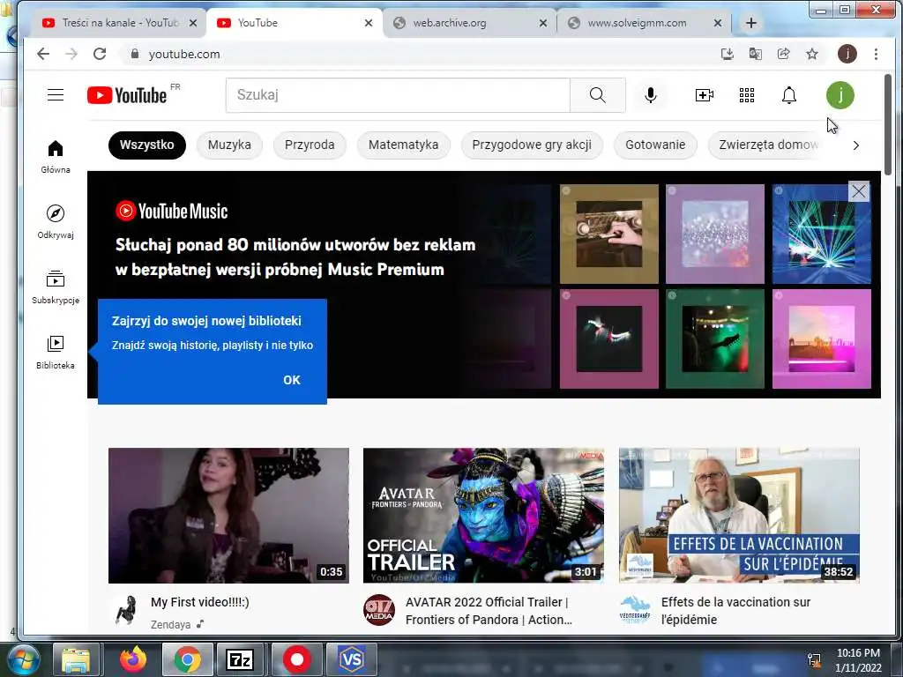This screenshot has width=903, height=677.
Task: Go back with the browser back arrow
Action: 43,54
